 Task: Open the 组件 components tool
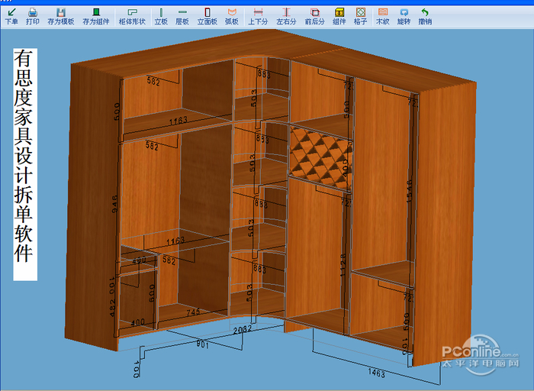[x=339, y=16]
